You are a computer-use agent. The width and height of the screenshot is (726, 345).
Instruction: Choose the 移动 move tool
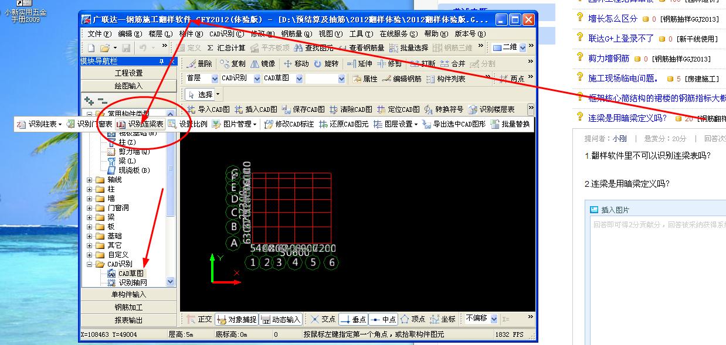pos(296,64)
